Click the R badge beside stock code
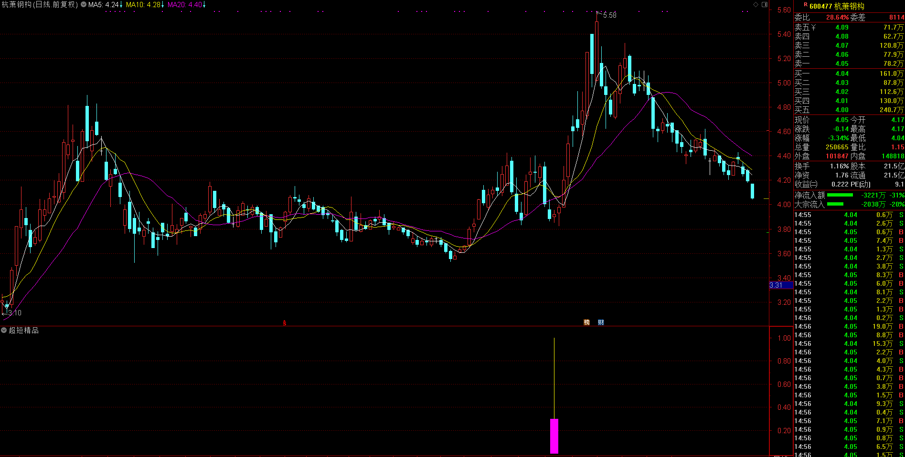The height and width of the screenshot is (457, 905). (x=806, y=5)
